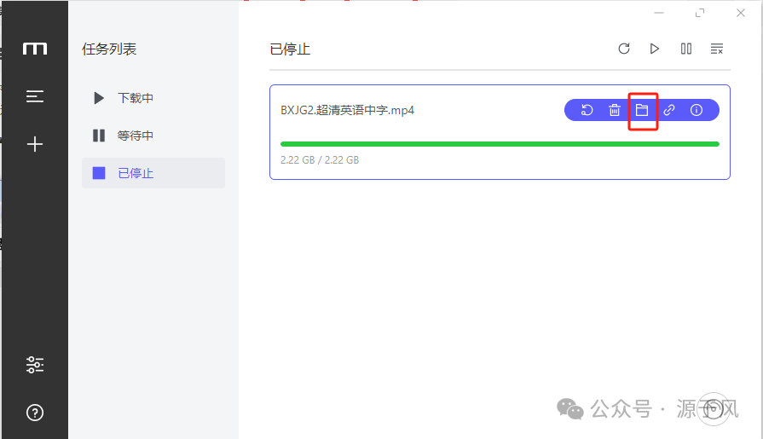
Task: Minimize the Motrix window
Action: (659, 13)
